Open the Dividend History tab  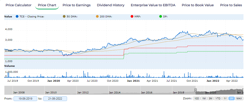pos(111,5)
